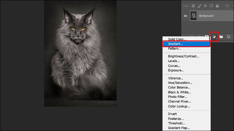Image resolution: width=234 pixels, height=131 pixels.
Task: Choose Brightness/Contrast... from the menu
Action: 186,56
